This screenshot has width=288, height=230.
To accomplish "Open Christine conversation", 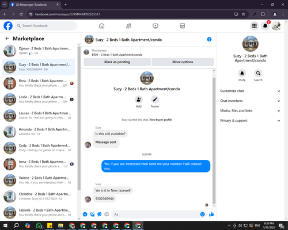I will [39, 196].
